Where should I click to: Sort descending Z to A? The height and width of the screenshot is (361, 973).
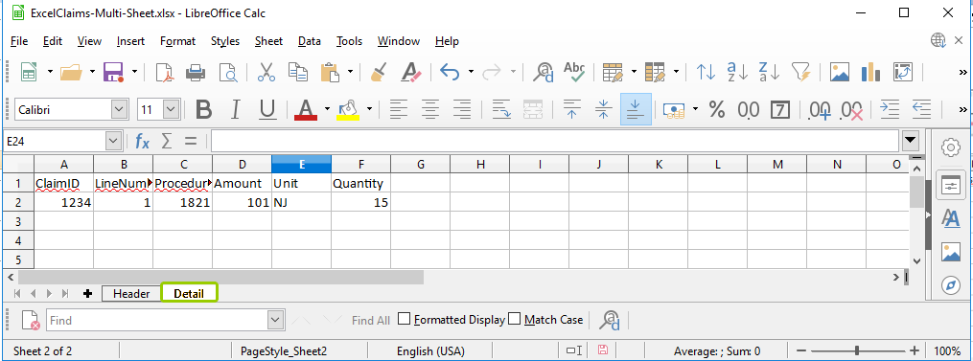click(770, 72)
